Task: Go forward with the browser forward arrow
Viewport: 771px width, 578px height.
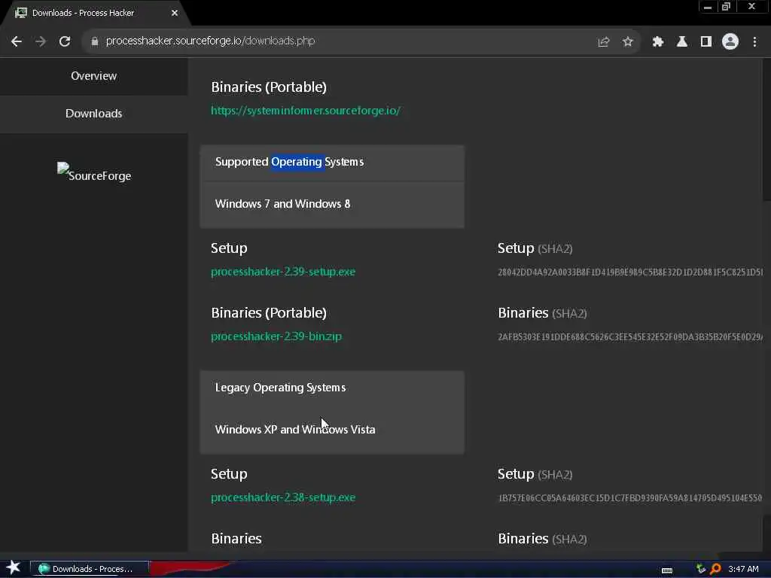Action: coord(41,42)
